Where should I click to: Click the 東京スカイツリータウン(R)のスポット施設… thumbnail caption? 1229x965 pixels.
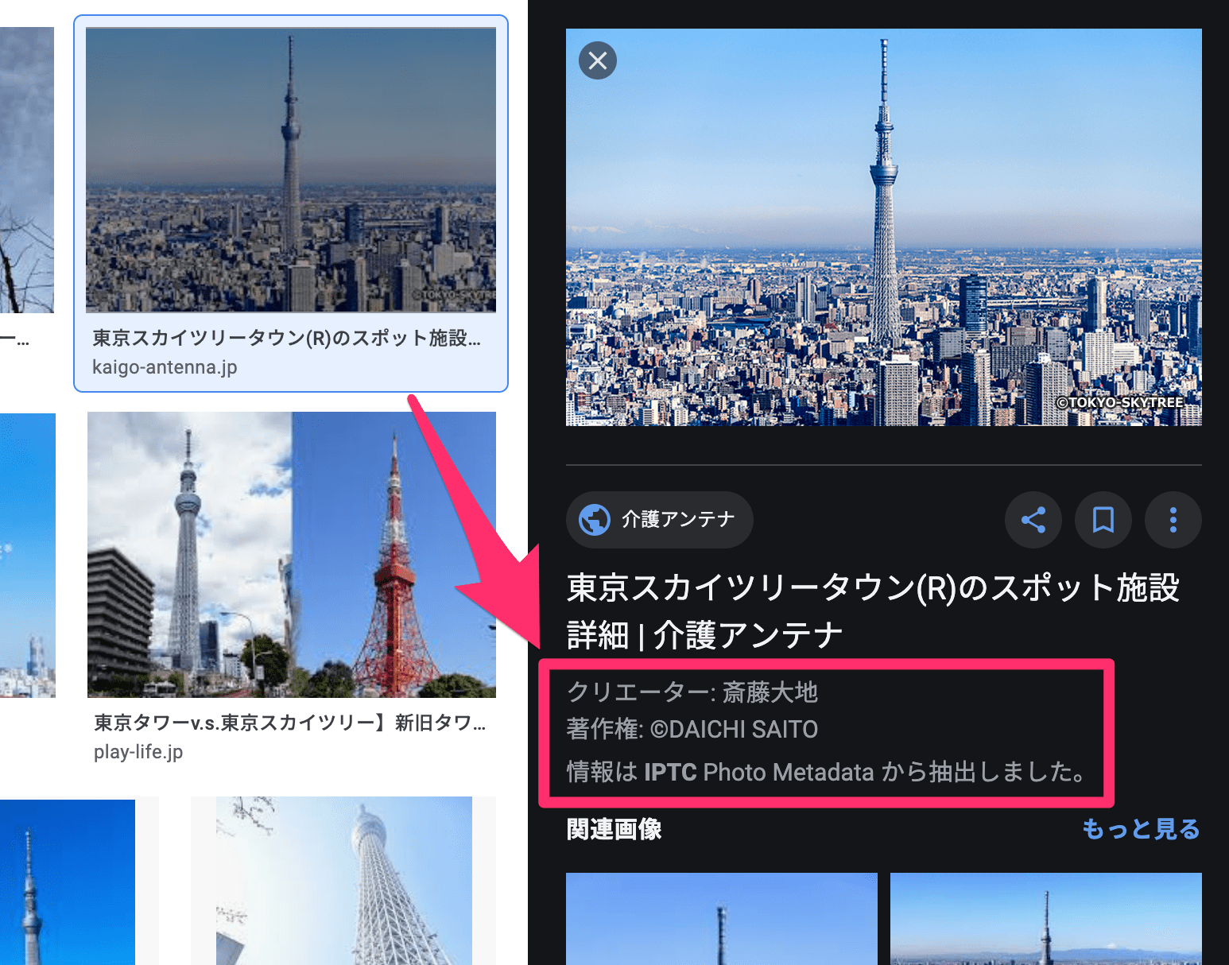[286, 338]
